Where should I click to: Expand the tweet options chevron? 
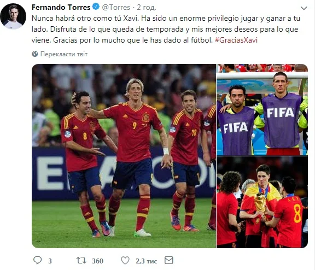coord(304,8)
